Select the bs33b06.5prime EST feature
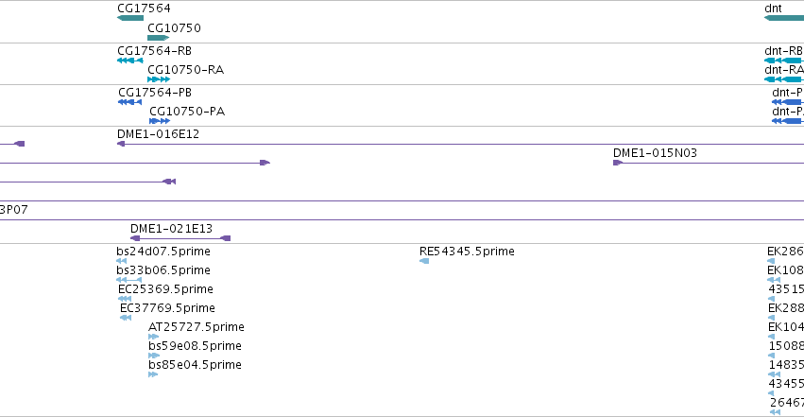Image resolution: width=804 pixels, height=417 pixels. pos(129,280)
